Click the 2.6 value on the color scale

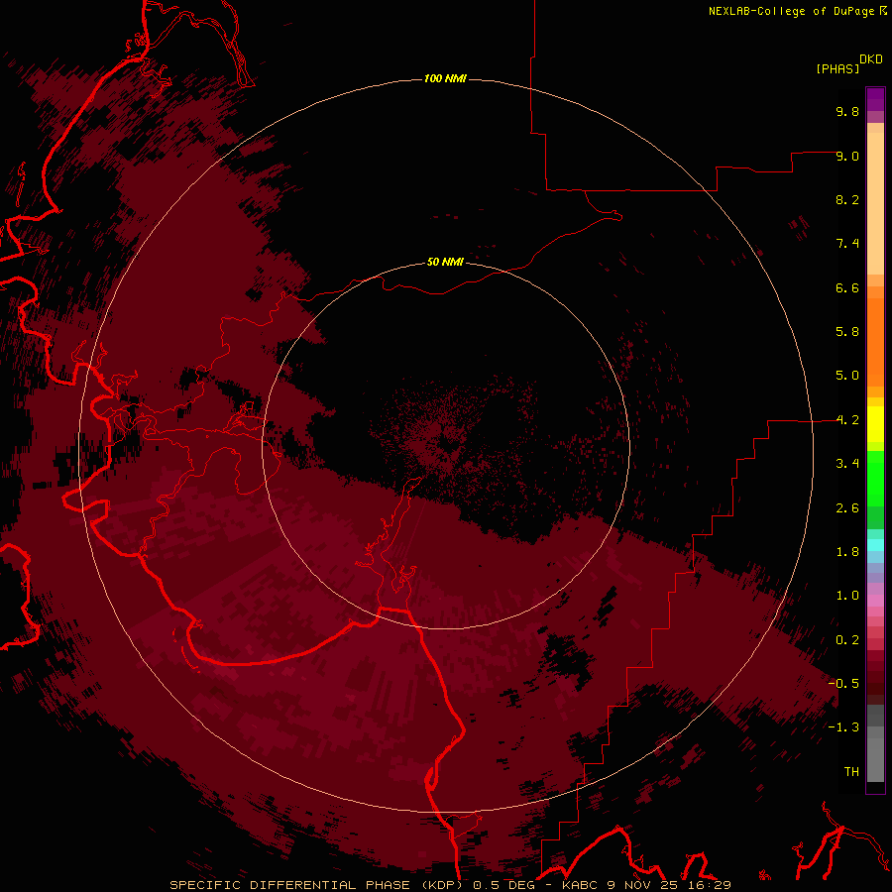[847, 508]
